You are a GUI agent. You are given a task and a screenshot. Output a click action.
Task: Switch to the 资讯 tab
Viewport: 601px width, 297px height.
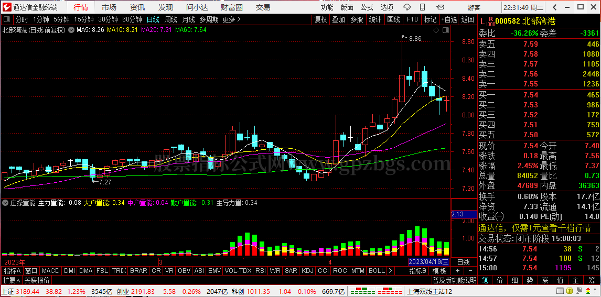[137, 7]
